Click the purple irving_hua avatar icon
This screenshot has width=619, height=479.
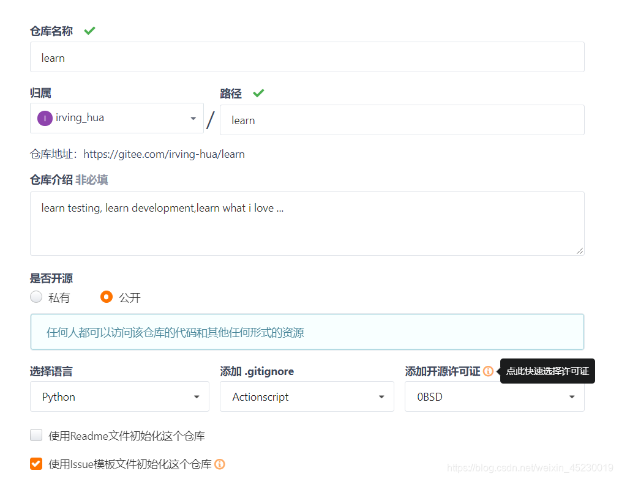[x=45, y=118]
